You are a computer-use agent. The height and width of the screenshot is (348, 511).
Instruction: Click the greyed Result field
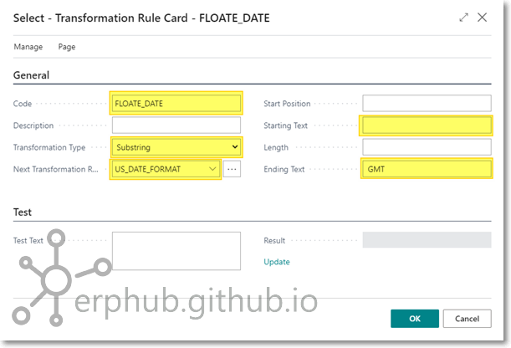coord(427,240)
